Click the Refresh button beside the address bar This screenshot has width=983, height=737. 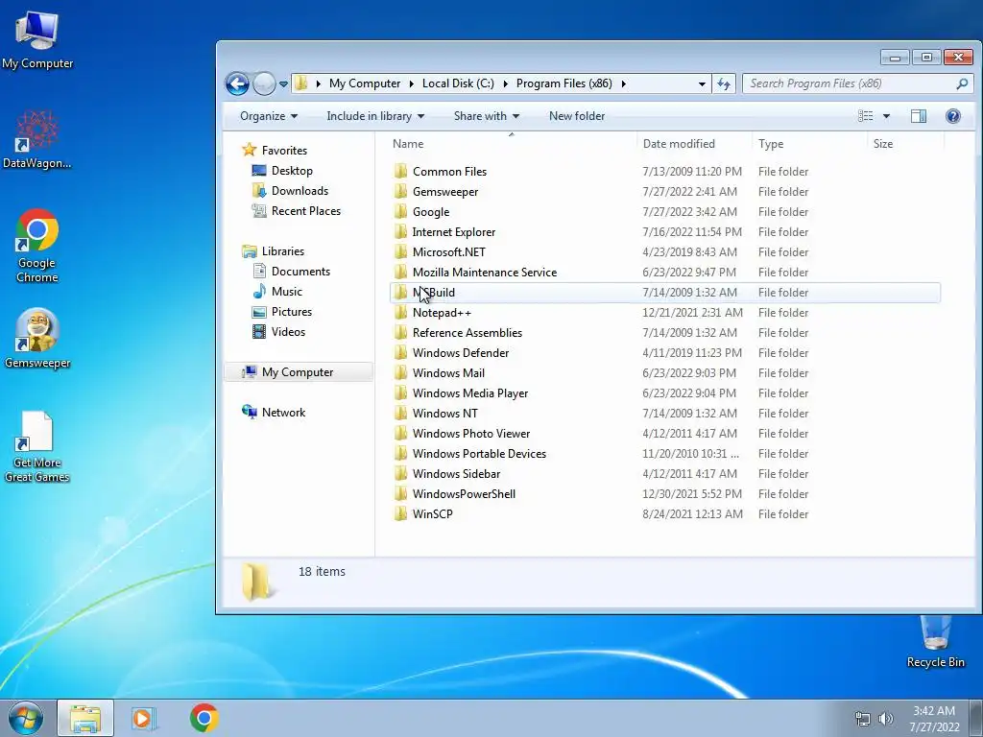tap(724, 83)
